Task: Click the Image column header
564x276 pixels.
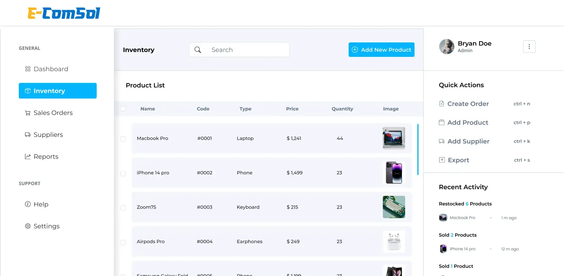Action: [x=391, y=109]
